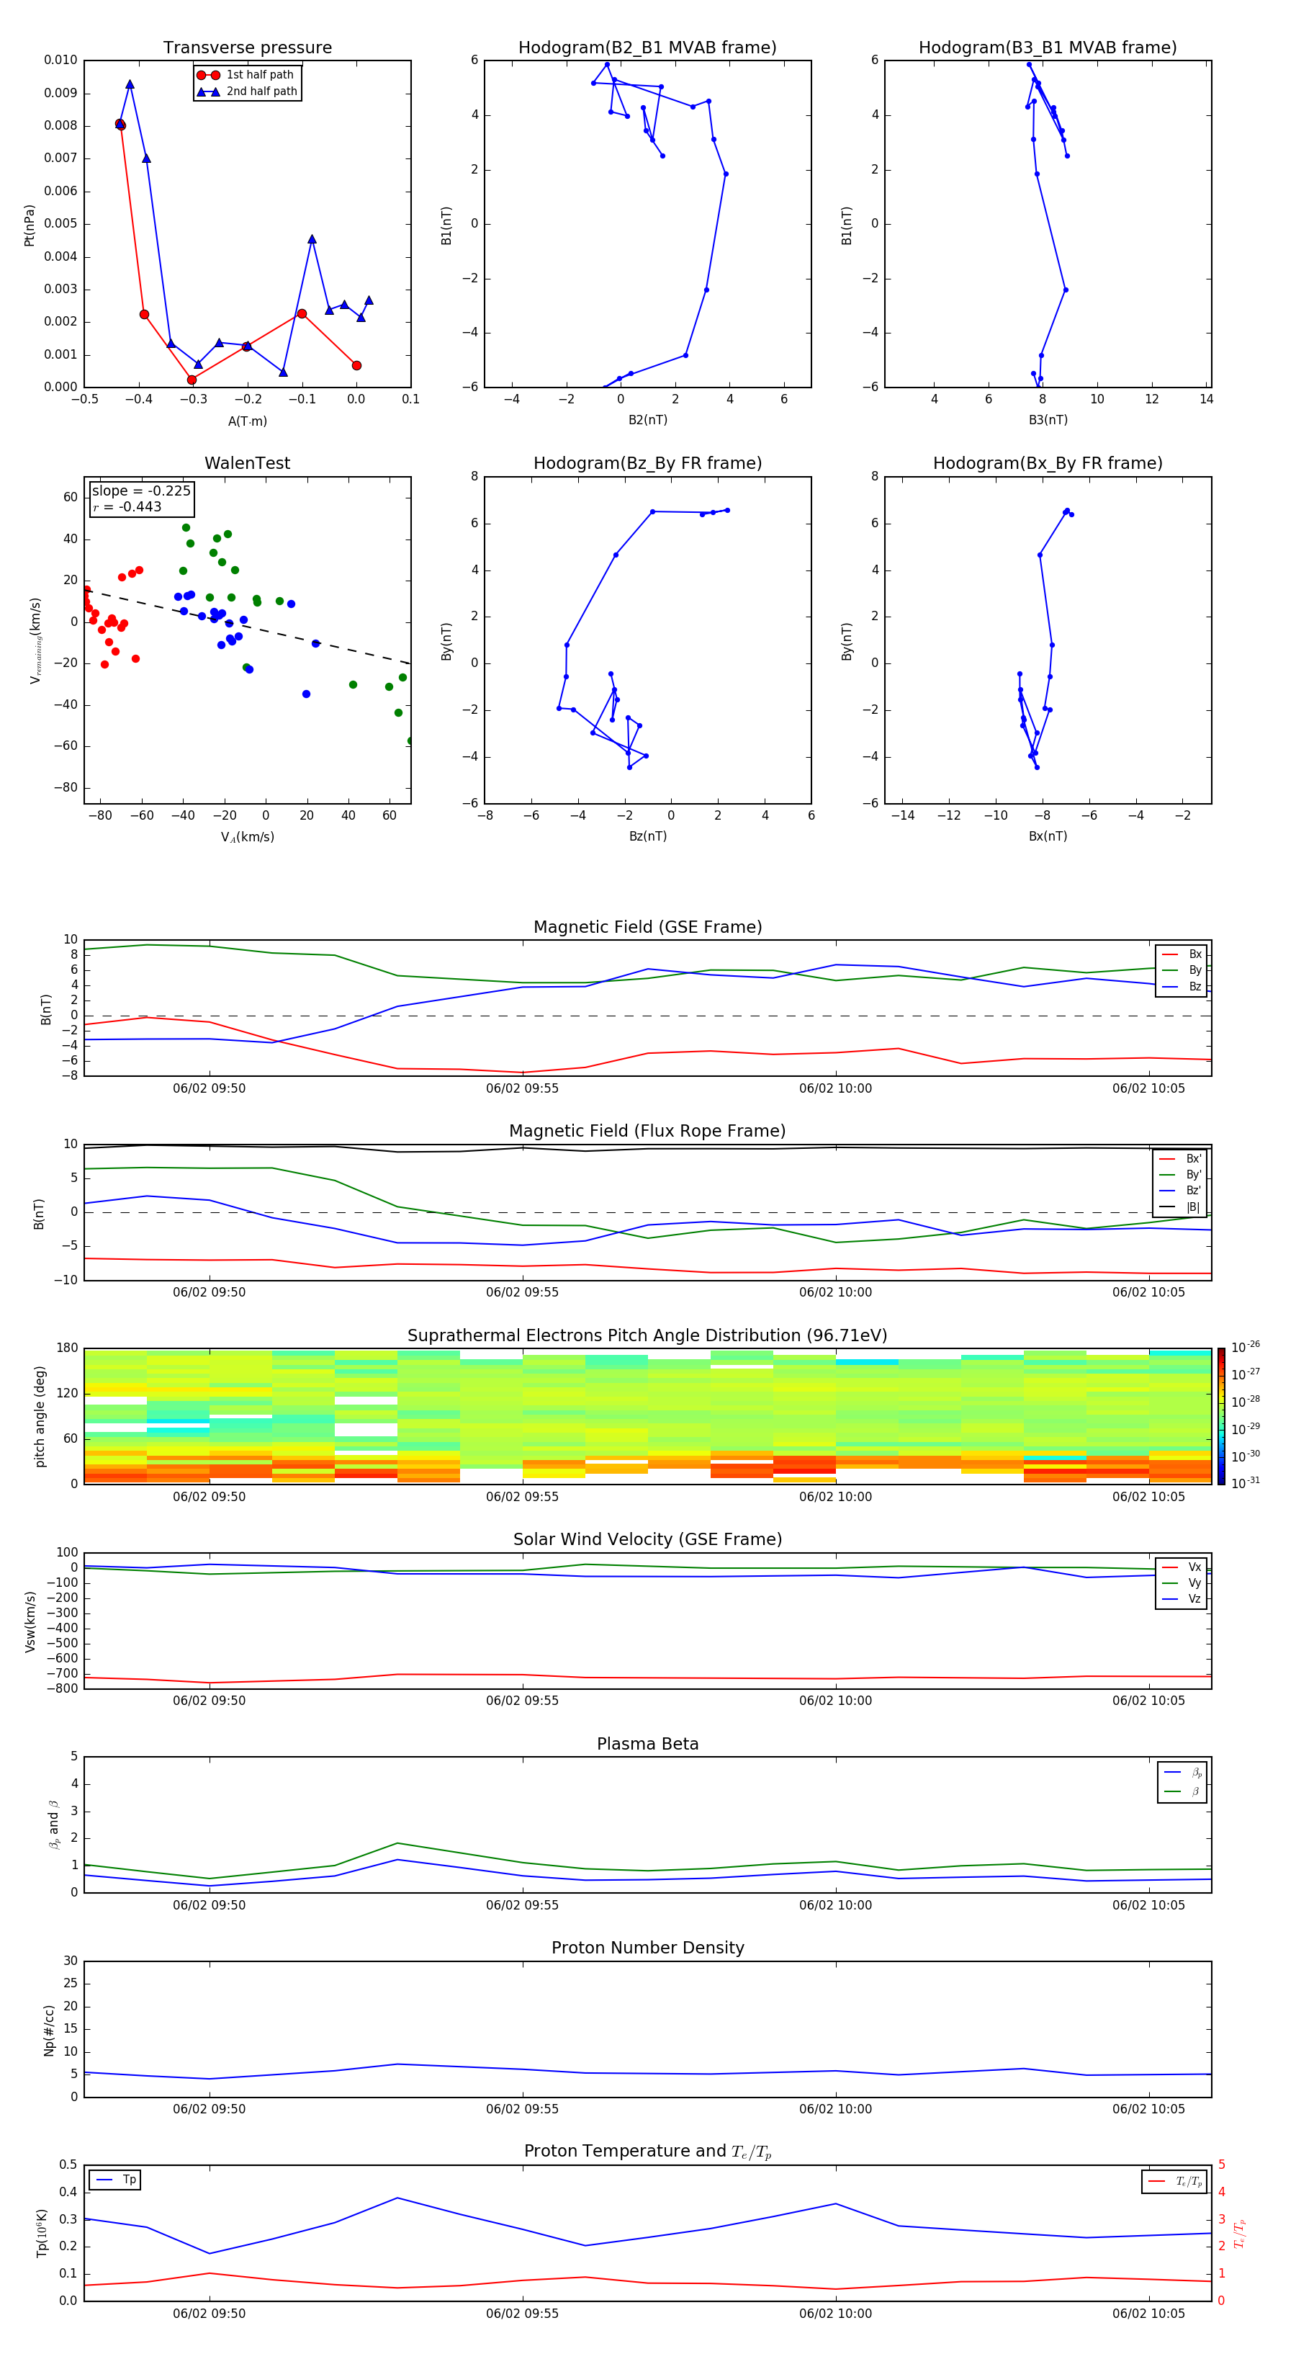Click the pitch angle color scale bar
Viewport: 1296px width, 2377px height.
1220,1416
